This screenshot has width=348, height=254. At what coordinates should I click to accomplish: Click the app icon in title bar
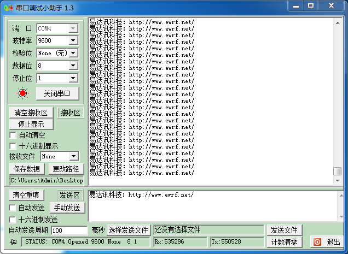9,8
